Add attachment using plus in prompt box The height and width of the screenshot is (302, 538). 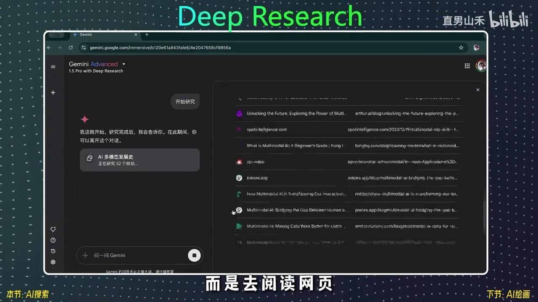click(85, 255)
